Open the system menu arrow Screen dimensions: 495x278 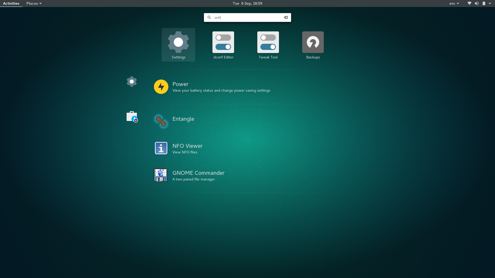pos(490,3)
